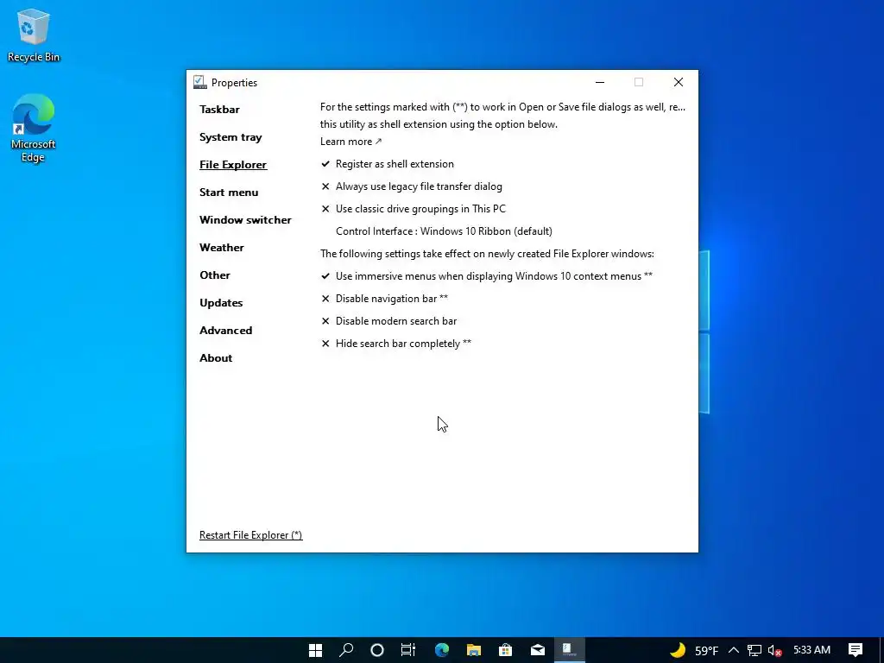
Task: Switch to the Taskbar section
Action: [x=219, y=110]
